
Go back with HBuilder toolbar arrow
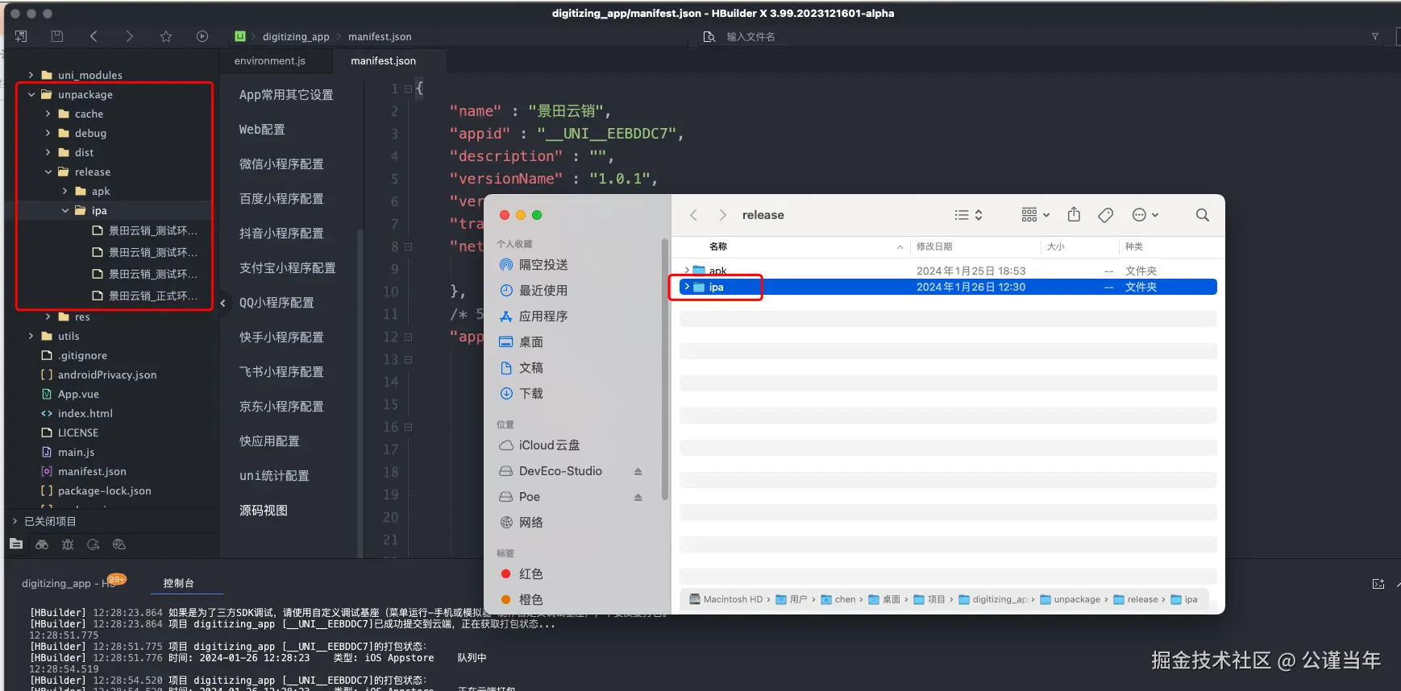(x=94, y=36)
